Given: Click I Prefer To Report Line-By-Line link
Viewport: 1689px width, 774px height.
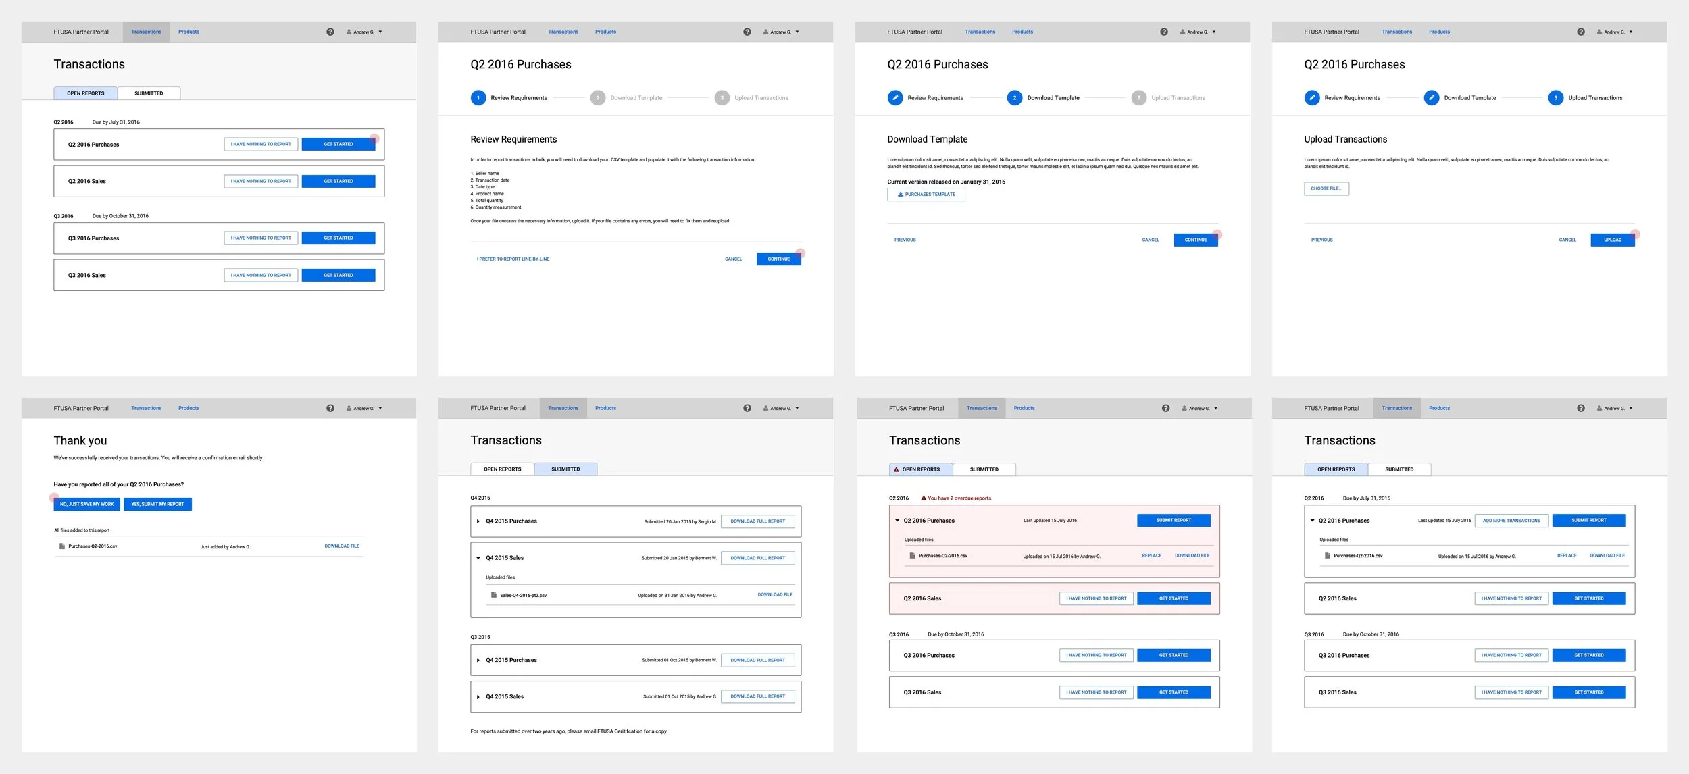Looking at the screenshot, I should [x=513, y=259].
